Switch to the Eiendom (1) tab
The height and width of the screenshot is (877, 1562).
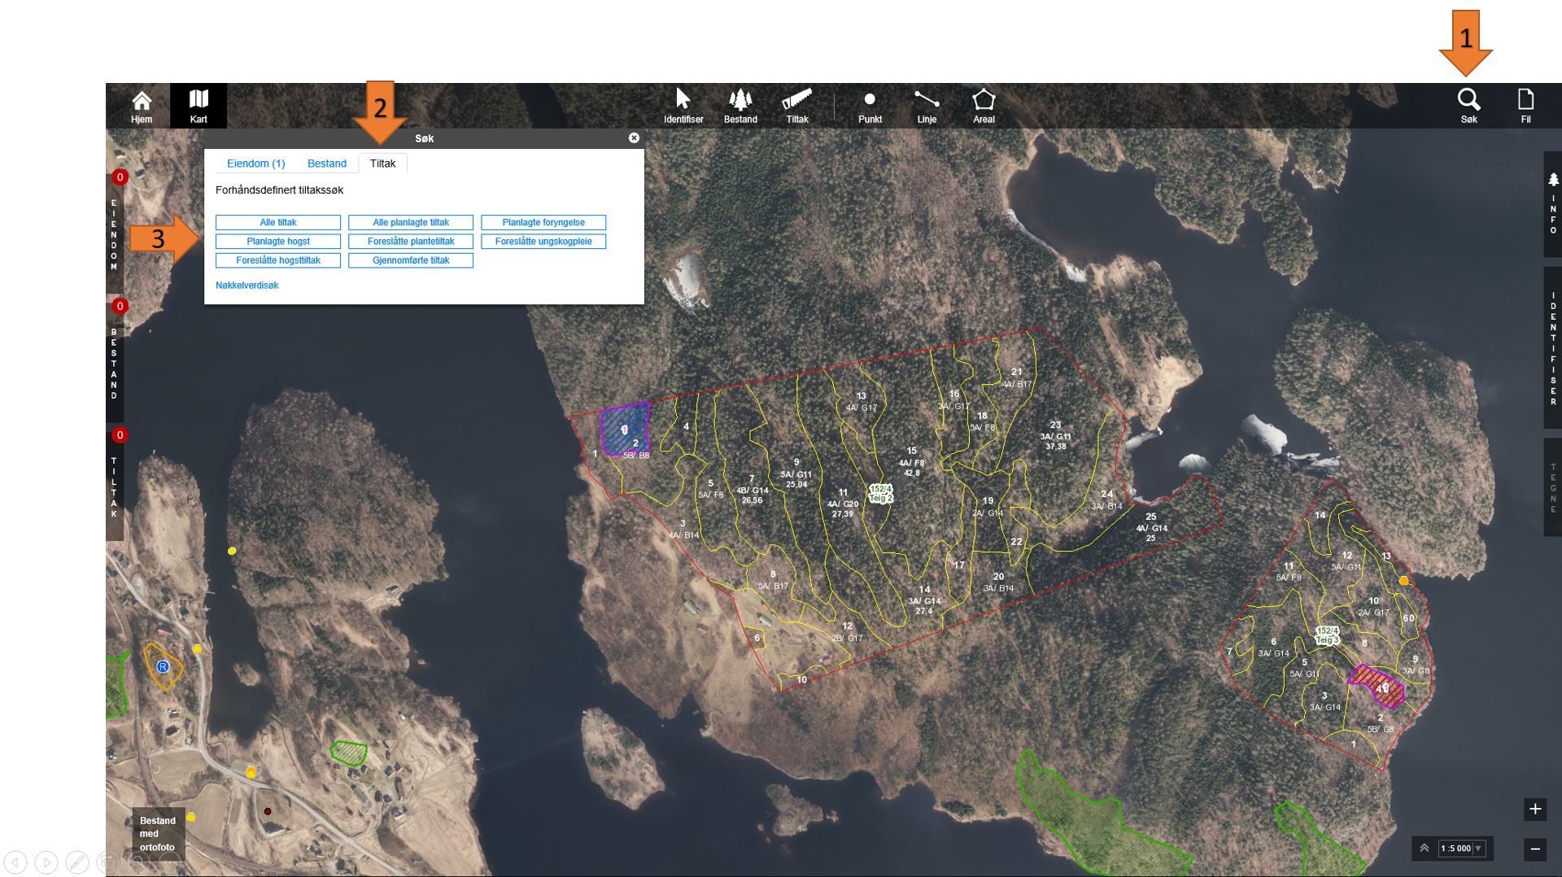click(255, 164)
